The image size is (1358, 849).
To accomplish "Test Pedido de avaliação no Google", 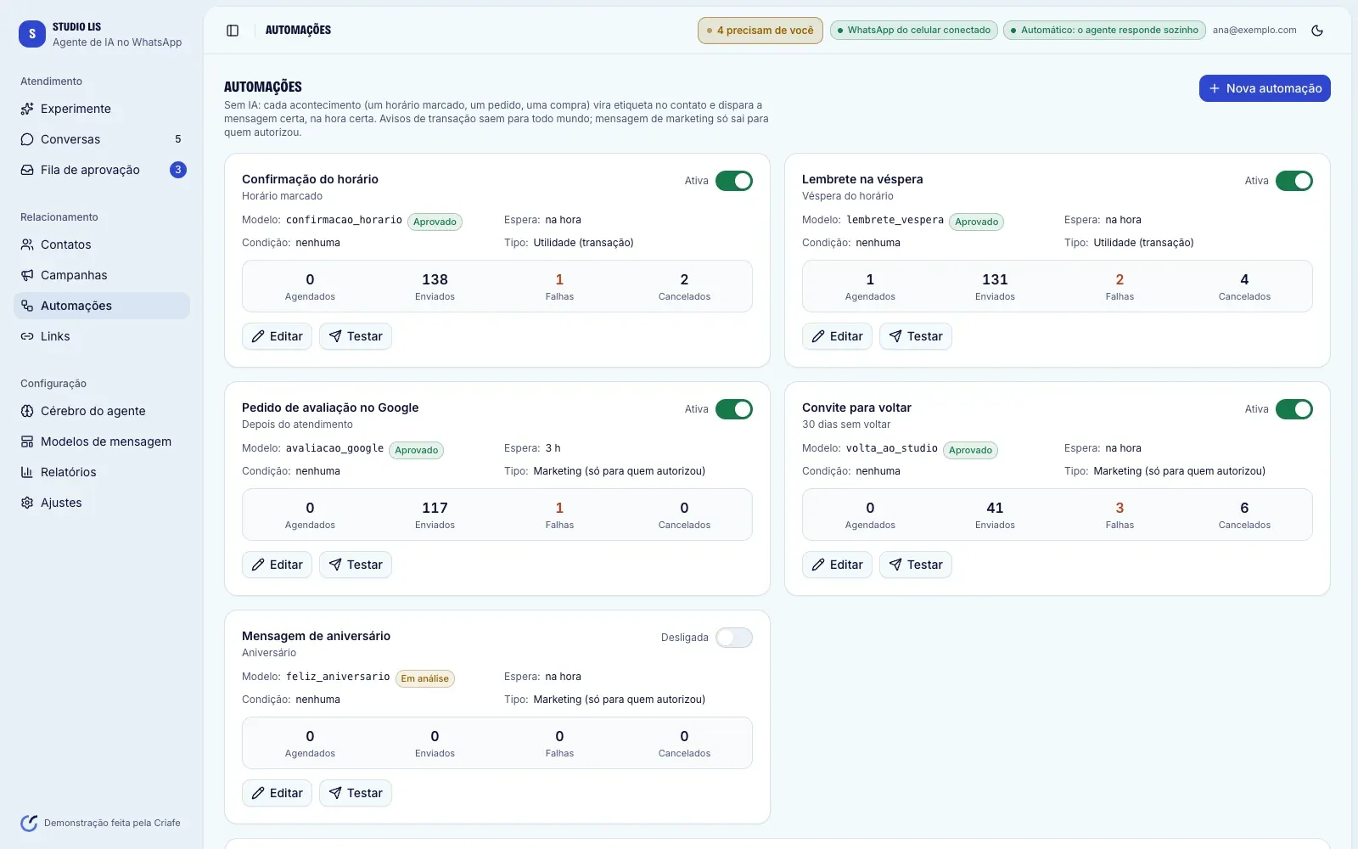I will [x=356, y=565].
